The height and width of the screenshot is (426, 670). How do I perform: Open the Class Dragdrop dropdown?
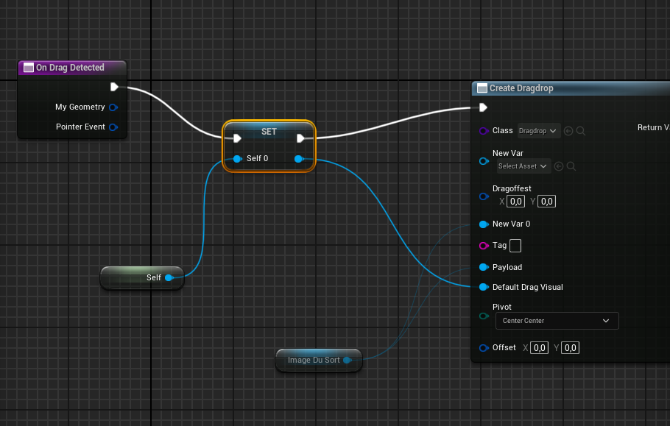[538, 131]
